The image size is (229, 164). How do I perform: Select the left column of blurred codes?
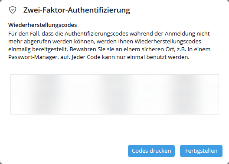(x=45, y=94)
